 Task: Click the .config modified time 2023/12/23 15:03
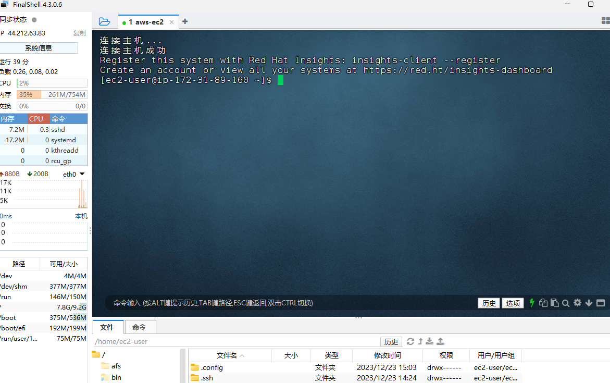click(387, 367)
